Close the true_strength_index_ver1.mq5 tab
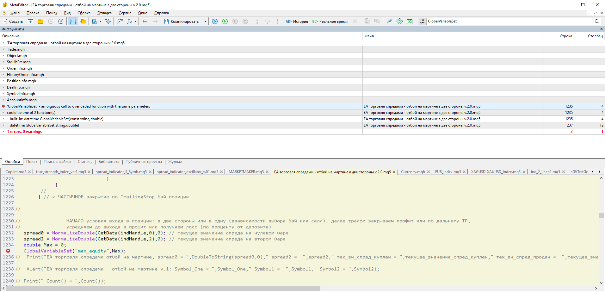The width and height of the screenshot is (605, 292). (x=89, y=172)
